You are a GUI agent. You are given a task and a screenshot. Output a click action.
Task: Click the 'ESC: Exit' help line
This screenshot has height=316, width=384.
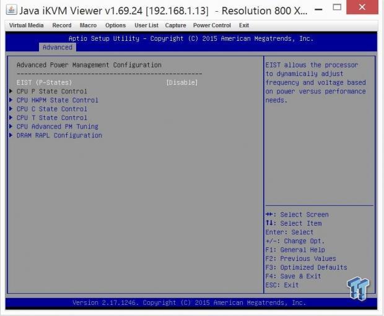tap(282, 285)
